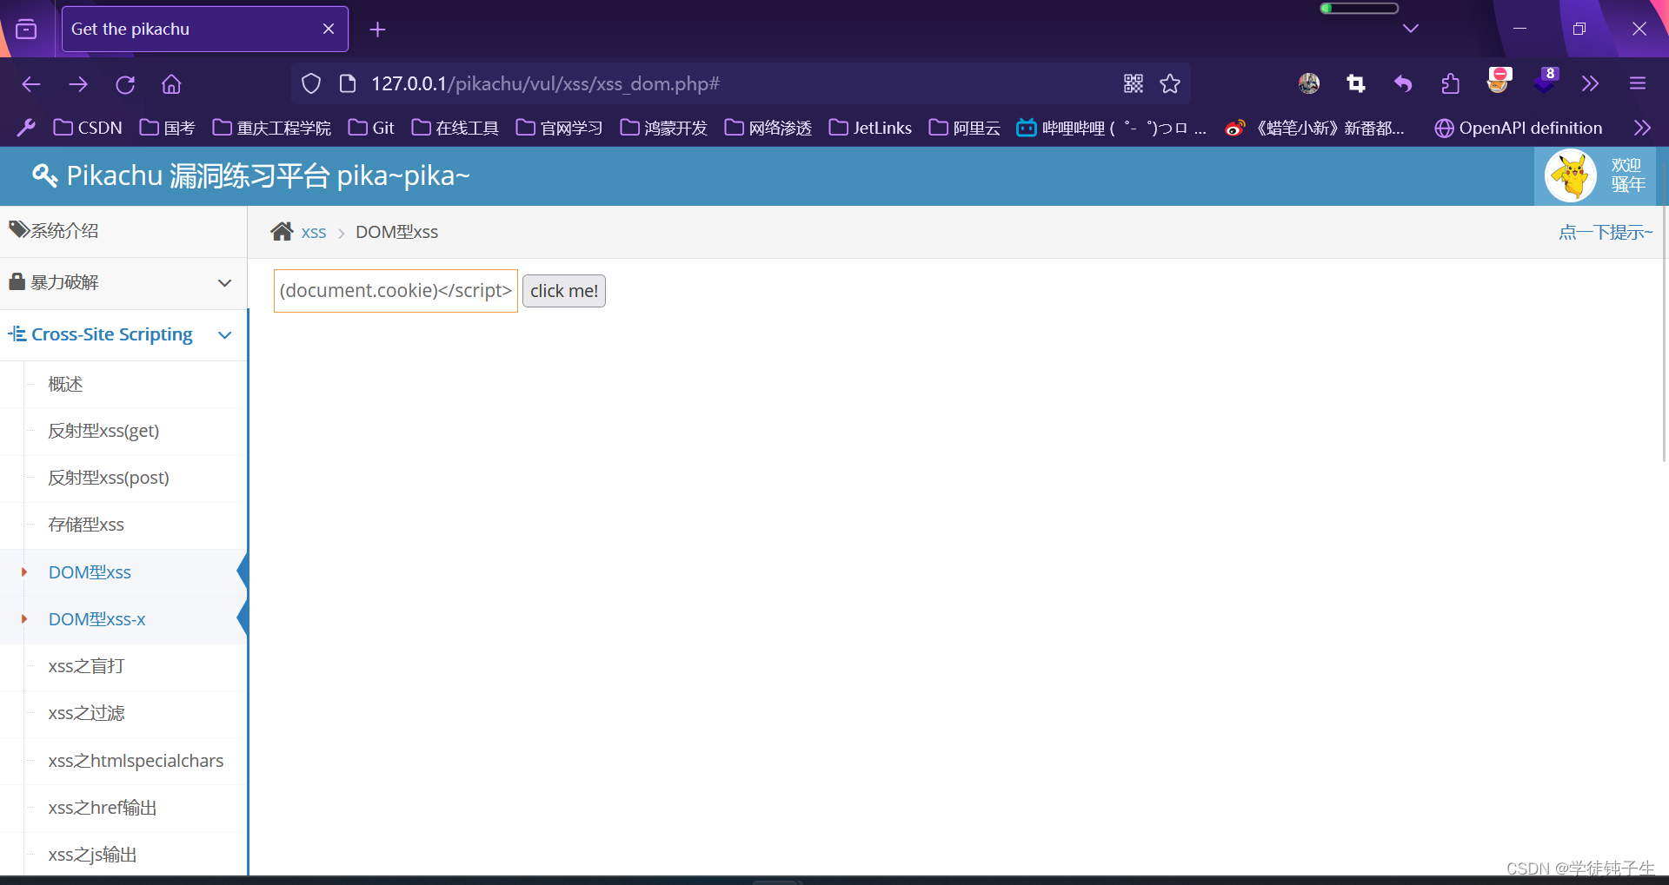This screenshot has width=1669, height=885.
Task: Show more bookmarks overflow chevrons
Action: (1642, 128)
